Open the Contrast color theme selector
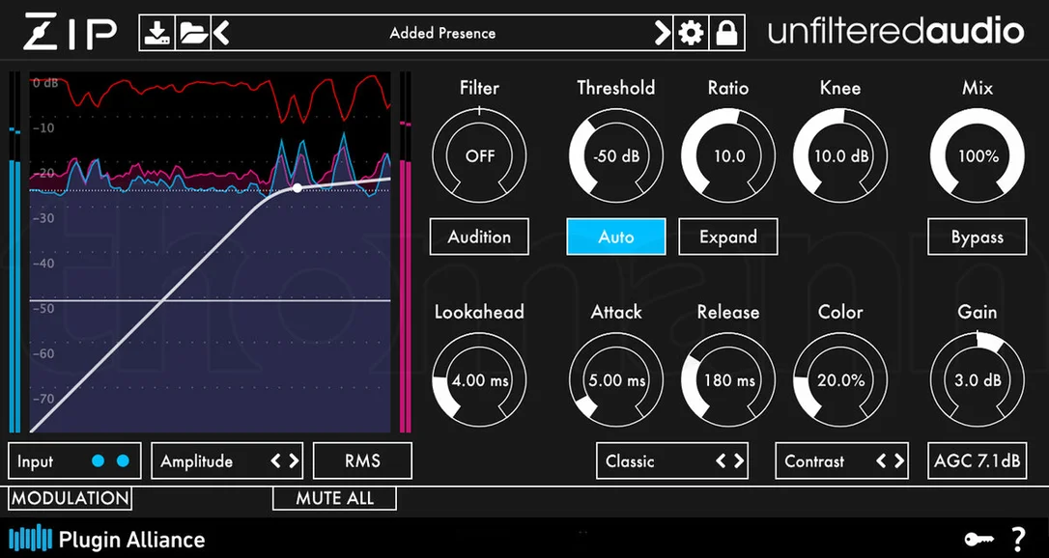Image resolution: width=1049 pixels, height=558 pixels. [x=841, y=461]
